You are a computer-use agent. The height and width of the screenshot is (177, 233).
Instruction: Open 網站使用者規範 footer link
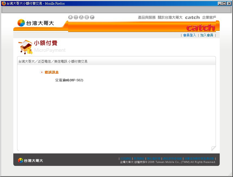(x=172, y=159)
